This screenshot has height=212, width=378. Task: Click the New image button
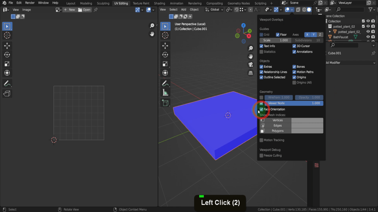69,10
